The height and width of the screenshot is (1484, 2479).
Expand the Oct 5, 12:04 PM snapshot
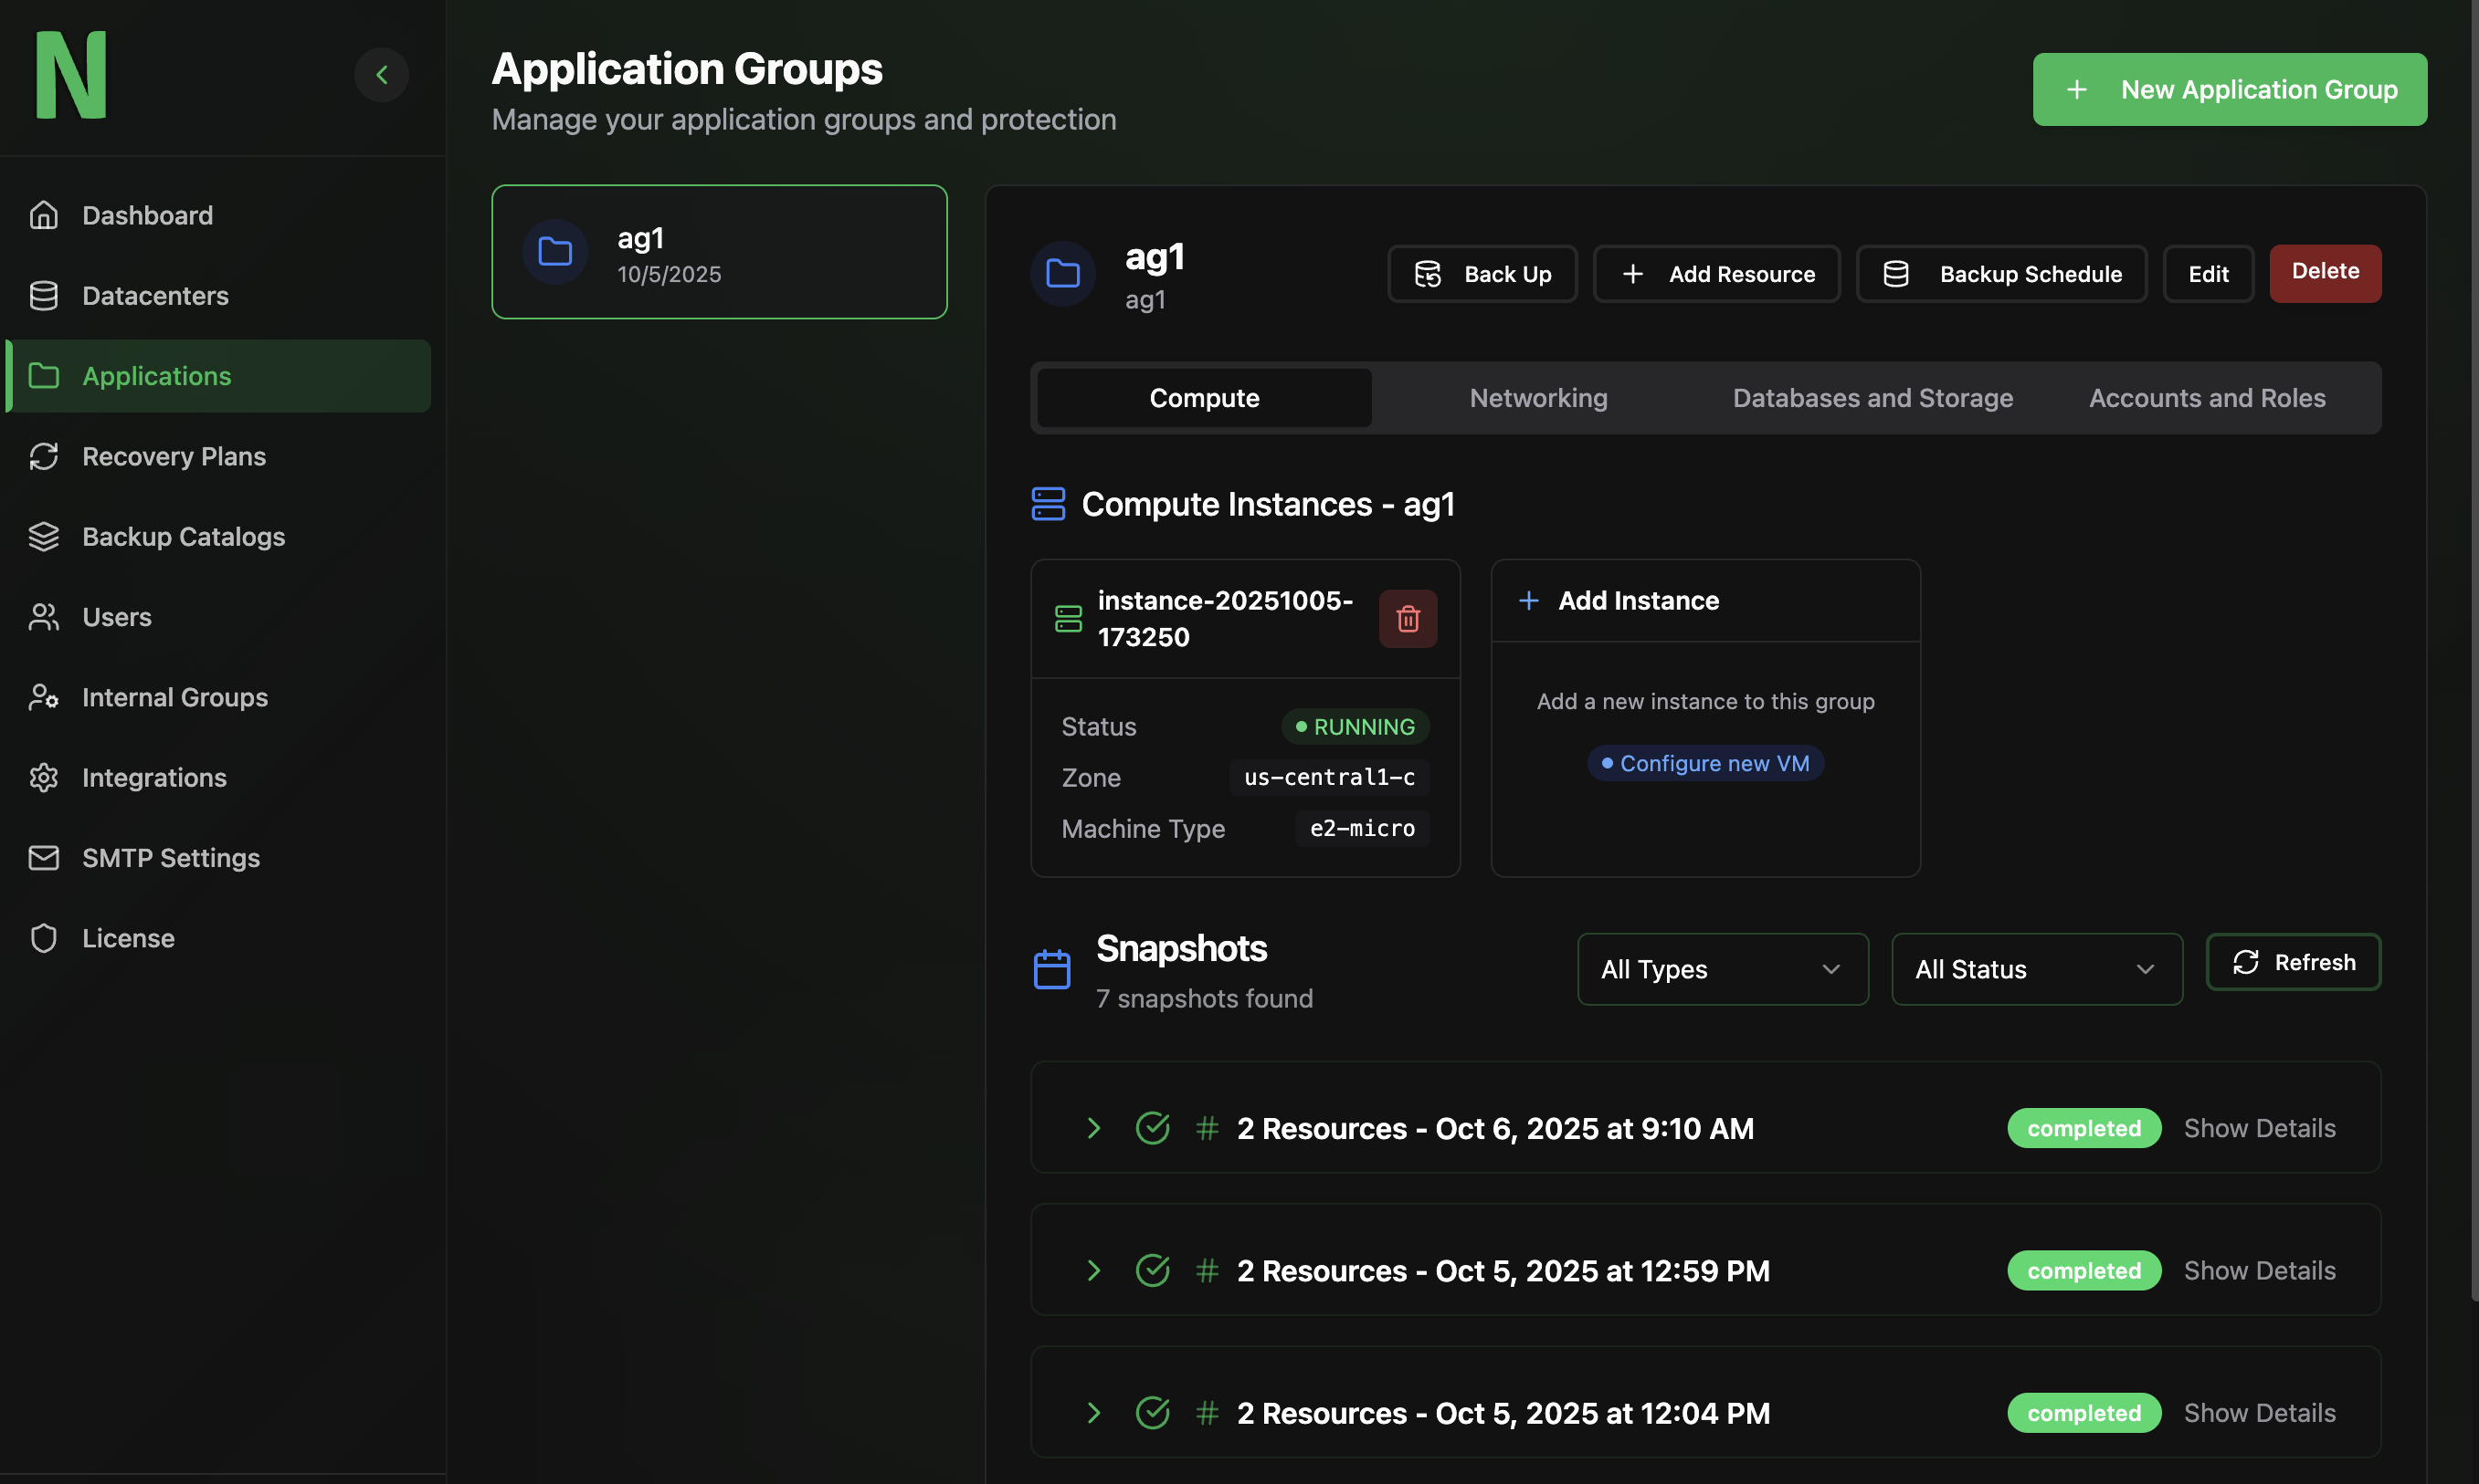click(1092, 1413)
